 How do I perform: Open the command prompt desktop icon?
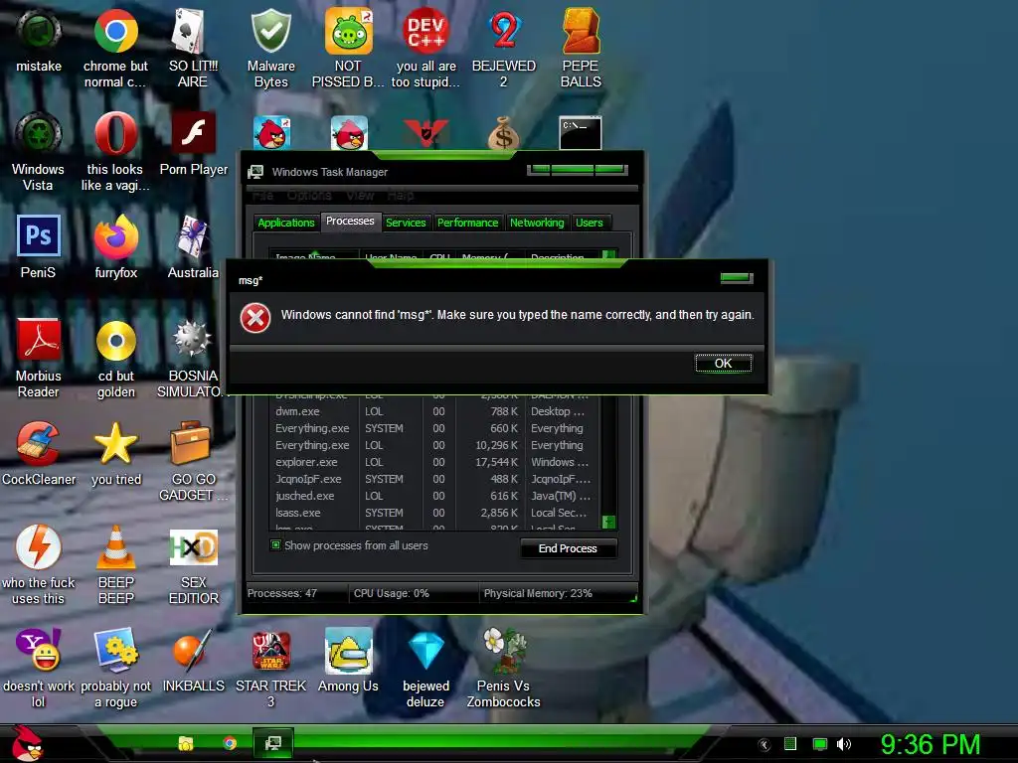[x=581, y=133]
